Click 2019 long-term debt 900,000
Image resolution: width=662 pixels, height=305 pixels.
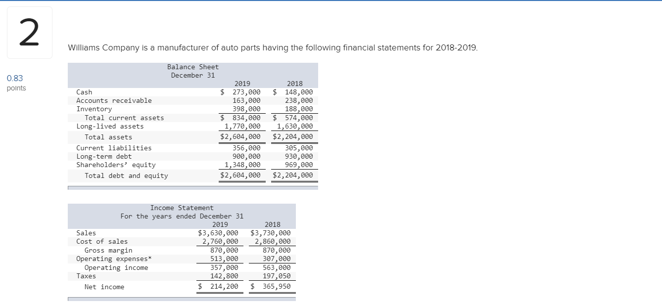tap(246, 156)
